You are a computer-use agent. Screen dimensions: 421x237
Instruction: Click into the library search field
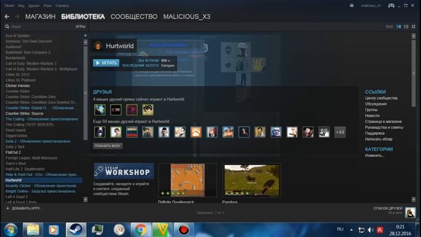40,26
